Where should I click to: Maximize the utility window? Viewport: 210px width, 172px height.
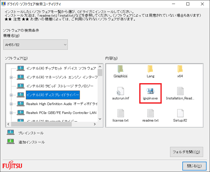(188, 4)
